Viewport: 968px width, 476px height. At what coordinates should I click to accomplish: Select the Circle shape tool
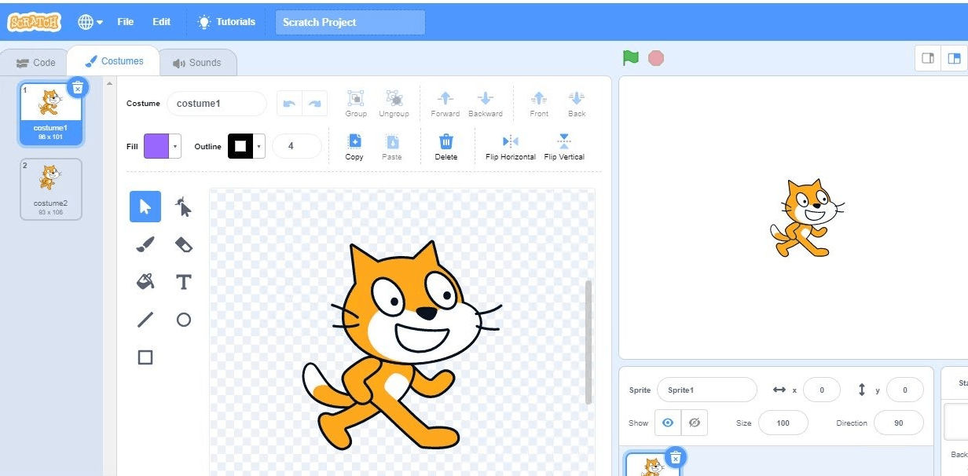coord(183,320)
